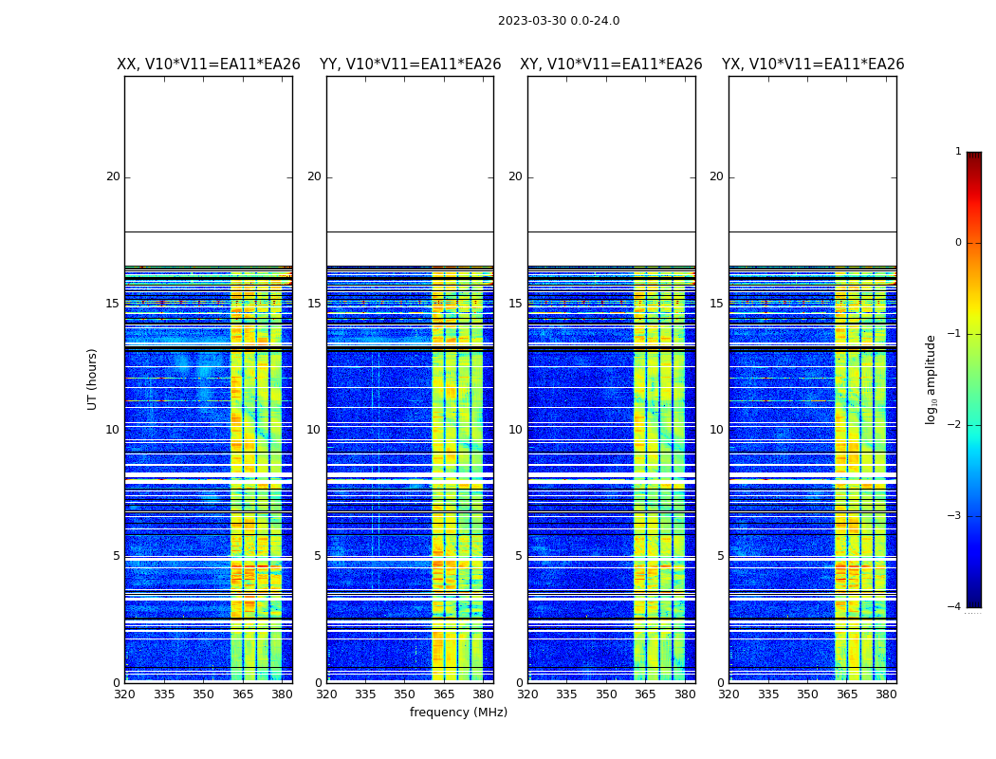This screenshot has width=996, height=759.
Task: Select the YY polarization panel title
Action: click(410, 65)
